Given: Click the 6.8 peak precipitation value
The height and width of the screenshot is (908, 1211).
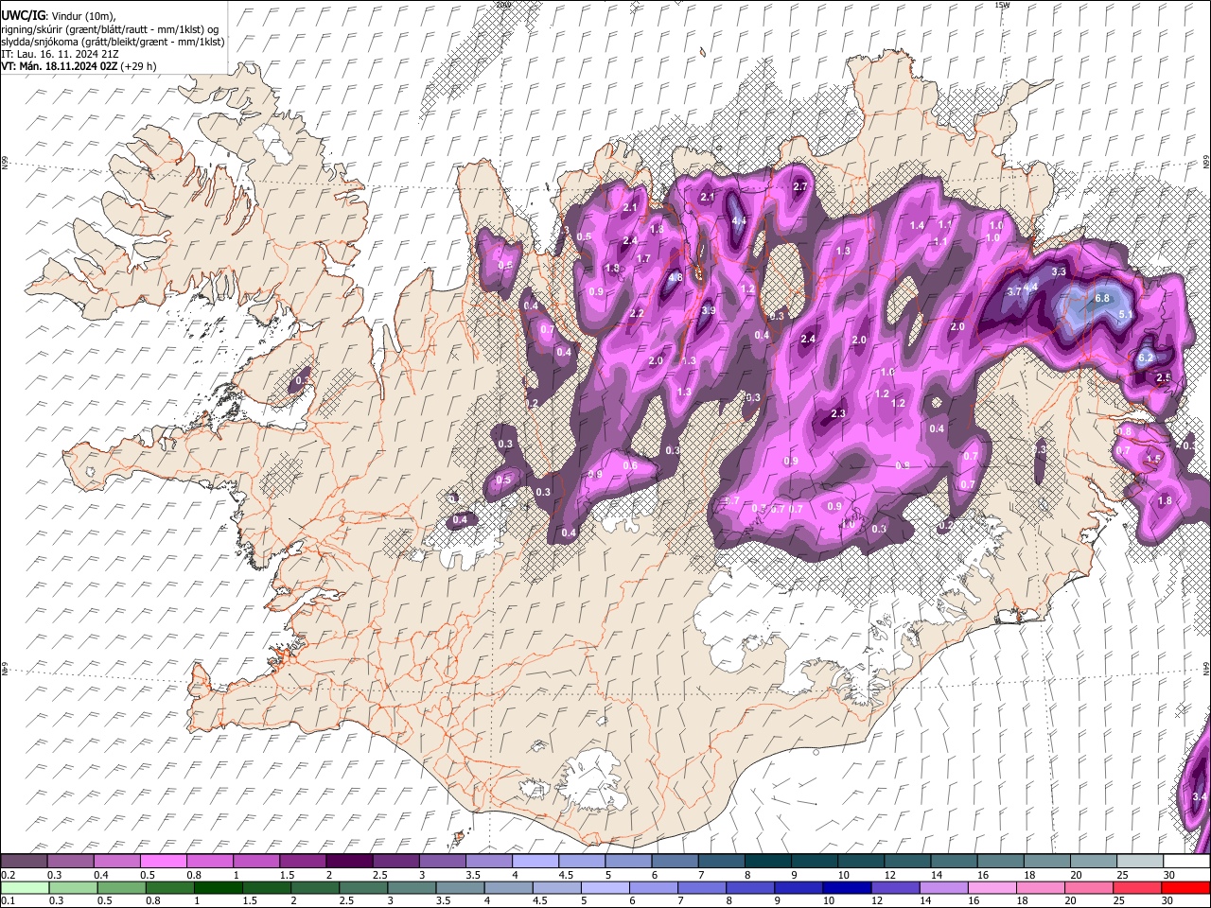Looking at the screenshot, I should [x=1101, y=298].
